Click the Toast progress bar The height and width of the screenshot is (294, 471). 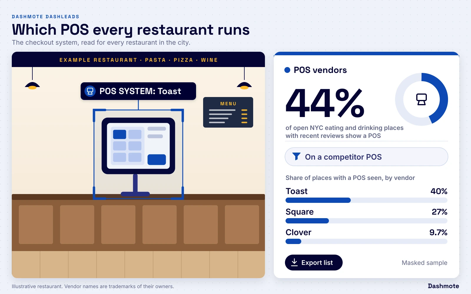point(366,200)
